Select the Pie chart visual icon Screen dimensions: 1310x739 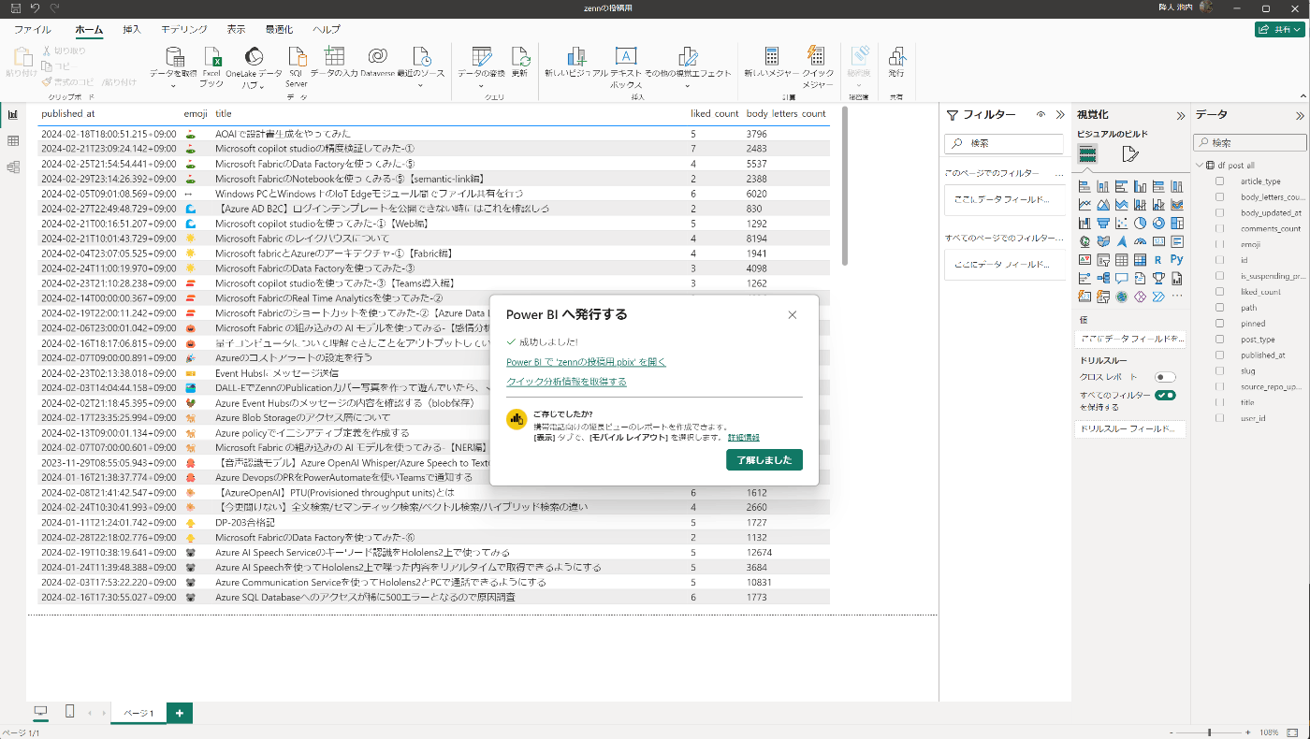point(1140,223)
